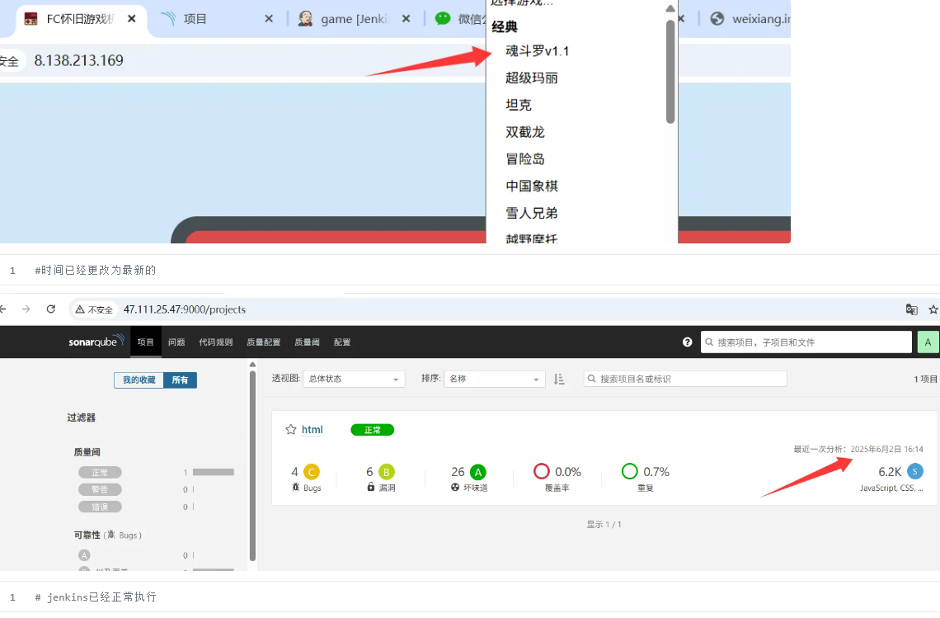This screenshot has width=940, height=618.
Task: Click the bug icon beside Bugs label
Action: pos(295,487)
